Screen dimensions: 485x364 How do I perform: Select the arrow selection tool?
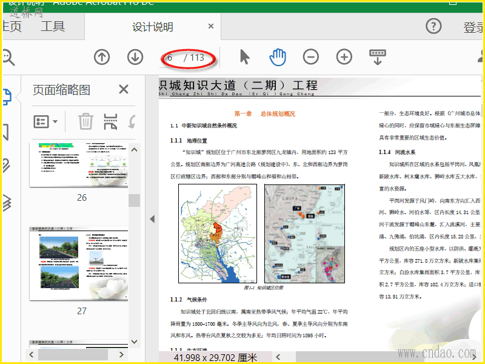point(245,57)
